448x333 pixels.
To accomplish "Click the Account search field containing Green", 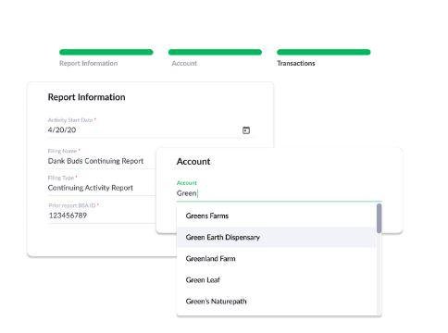I will click(x=280, y=193).
